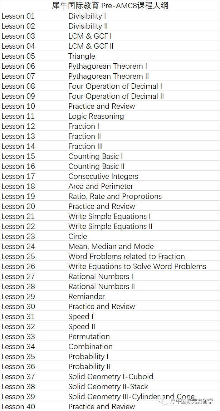Select the Lesson 23 cell

coord(34,236)
